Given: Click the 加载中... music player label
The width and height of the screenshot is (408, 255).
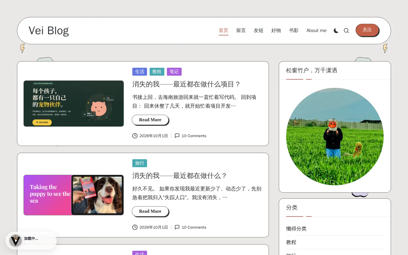Looking at the screenshot, I should tap(31, 239).
